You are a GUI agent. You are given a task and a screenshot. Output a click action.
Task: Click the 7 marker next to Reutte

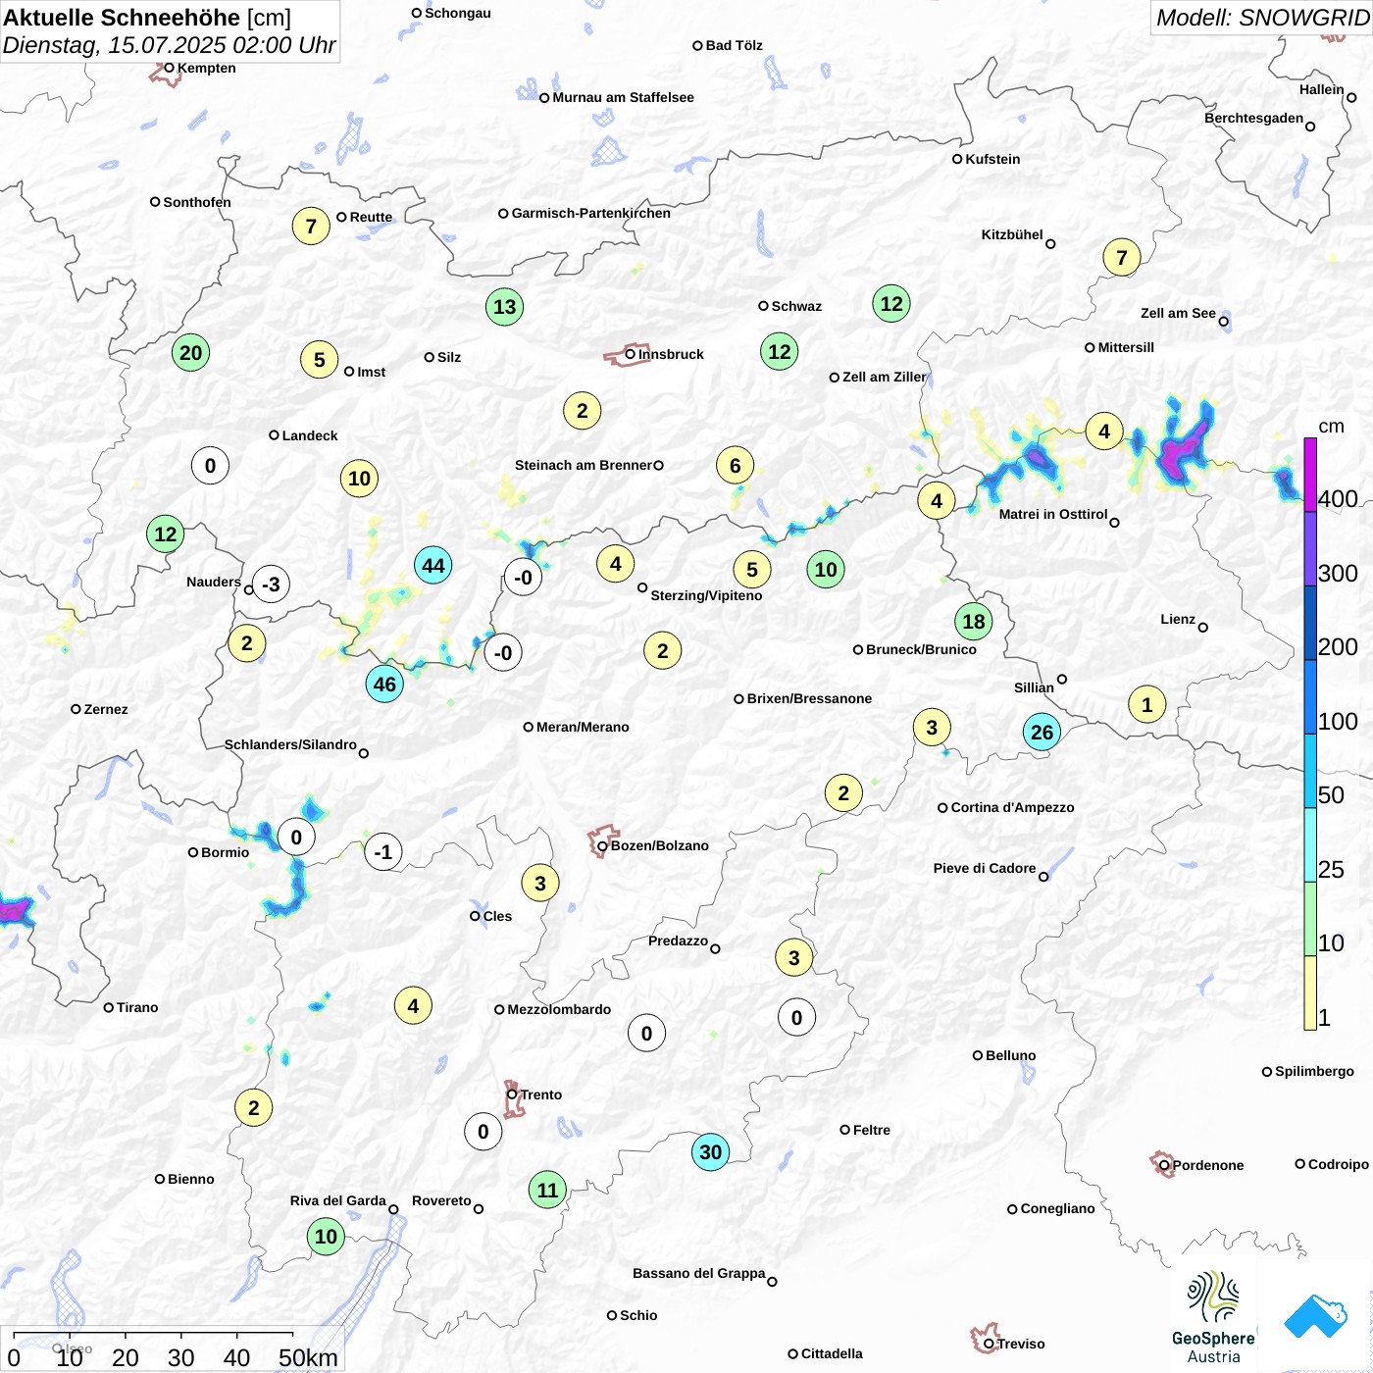(x=311, y=227)
